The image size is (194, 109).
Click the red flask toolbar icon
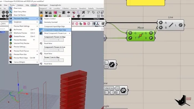point(74,16)
